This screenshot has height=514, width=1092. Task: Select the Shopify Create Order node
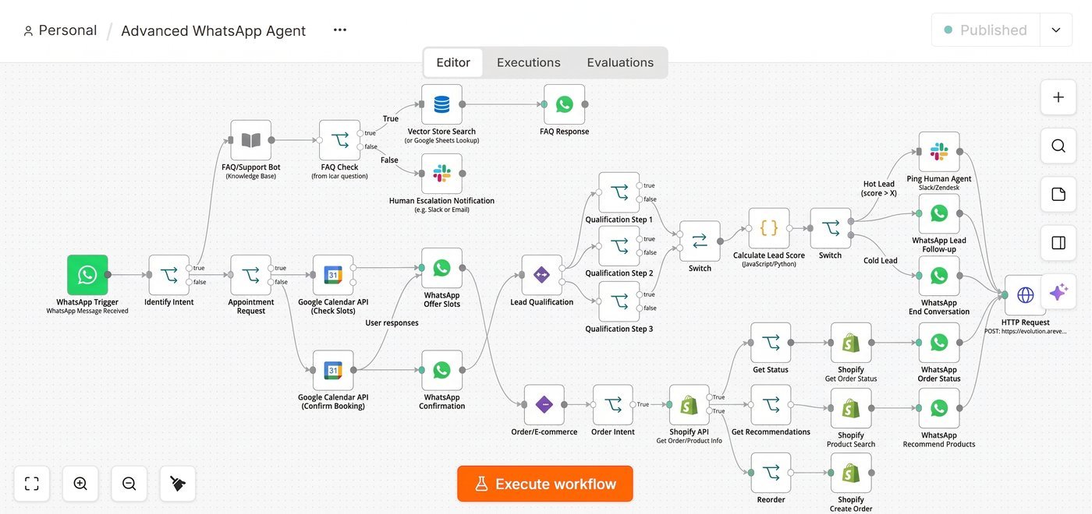851,473
